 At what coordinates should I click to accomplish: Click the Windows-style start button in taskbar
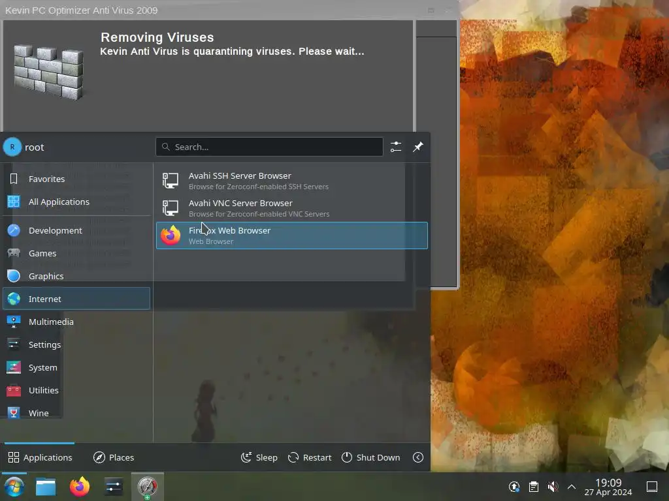coord(14,487)
